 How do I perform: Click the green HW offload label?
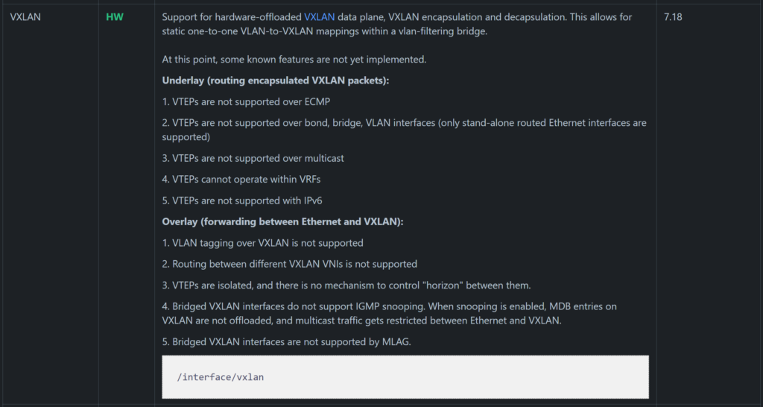point(115,17)
